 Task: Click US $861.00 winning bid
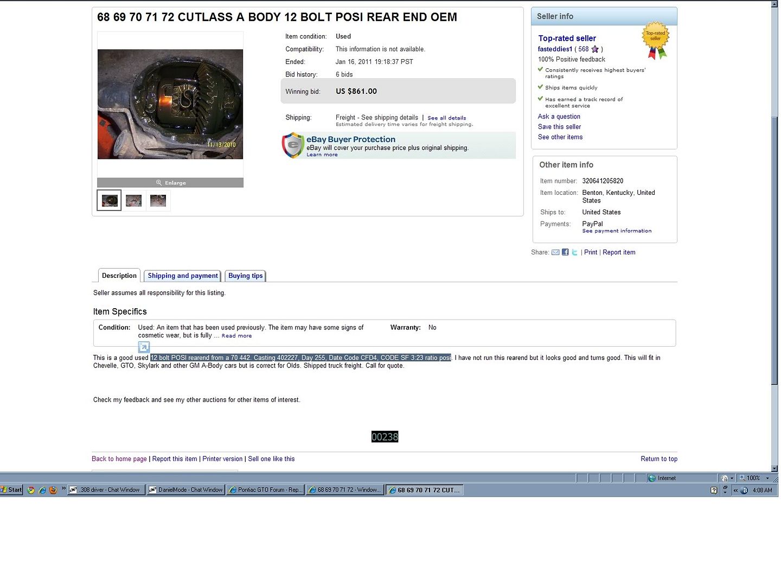click(x=356, y=91)
